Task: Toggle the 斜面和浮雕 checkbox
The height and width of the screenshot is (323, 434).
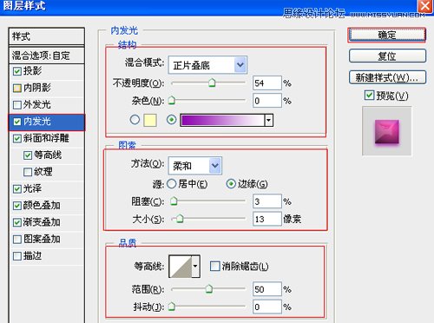Action: pos(17,138)
